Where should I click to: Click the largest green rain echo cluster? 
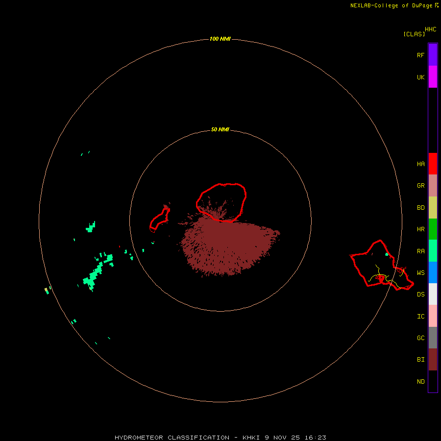(98, 271)
